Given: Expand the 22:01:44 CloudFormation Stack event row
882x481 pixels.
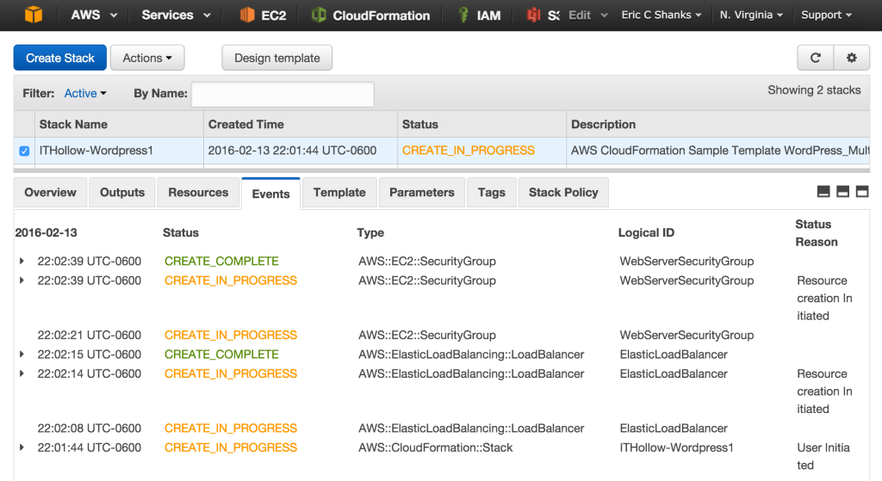Looking at the screenshot, I should (22, 447).
